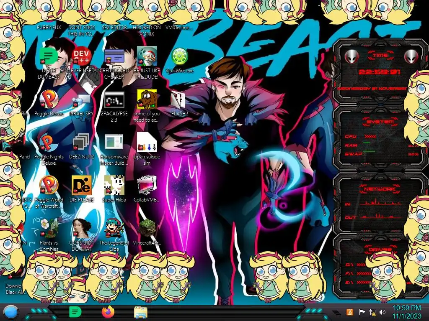
Task: Open the volume speaker tray icon
Action: 382,312
